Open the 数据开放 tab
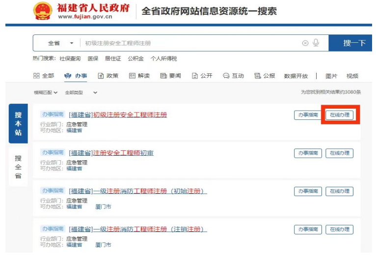The height and width of the screenshot is (257, 376). [x=296, y=76]
